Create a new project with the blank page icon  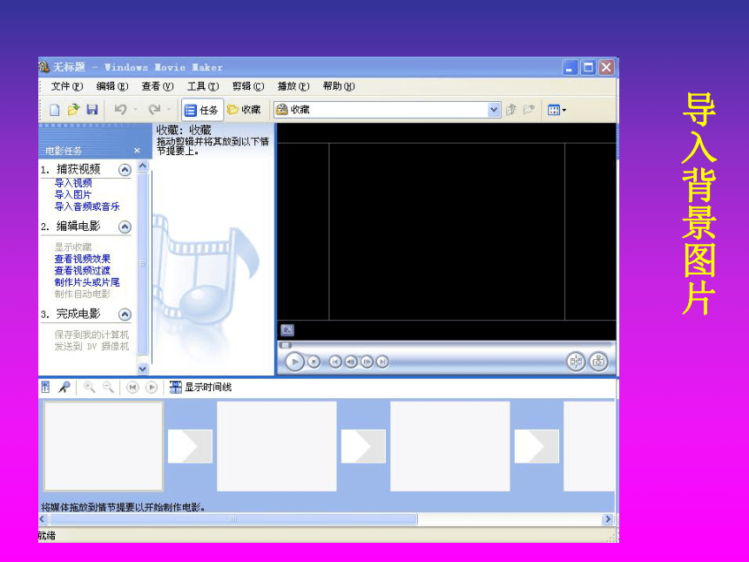[x=55, y=110]
